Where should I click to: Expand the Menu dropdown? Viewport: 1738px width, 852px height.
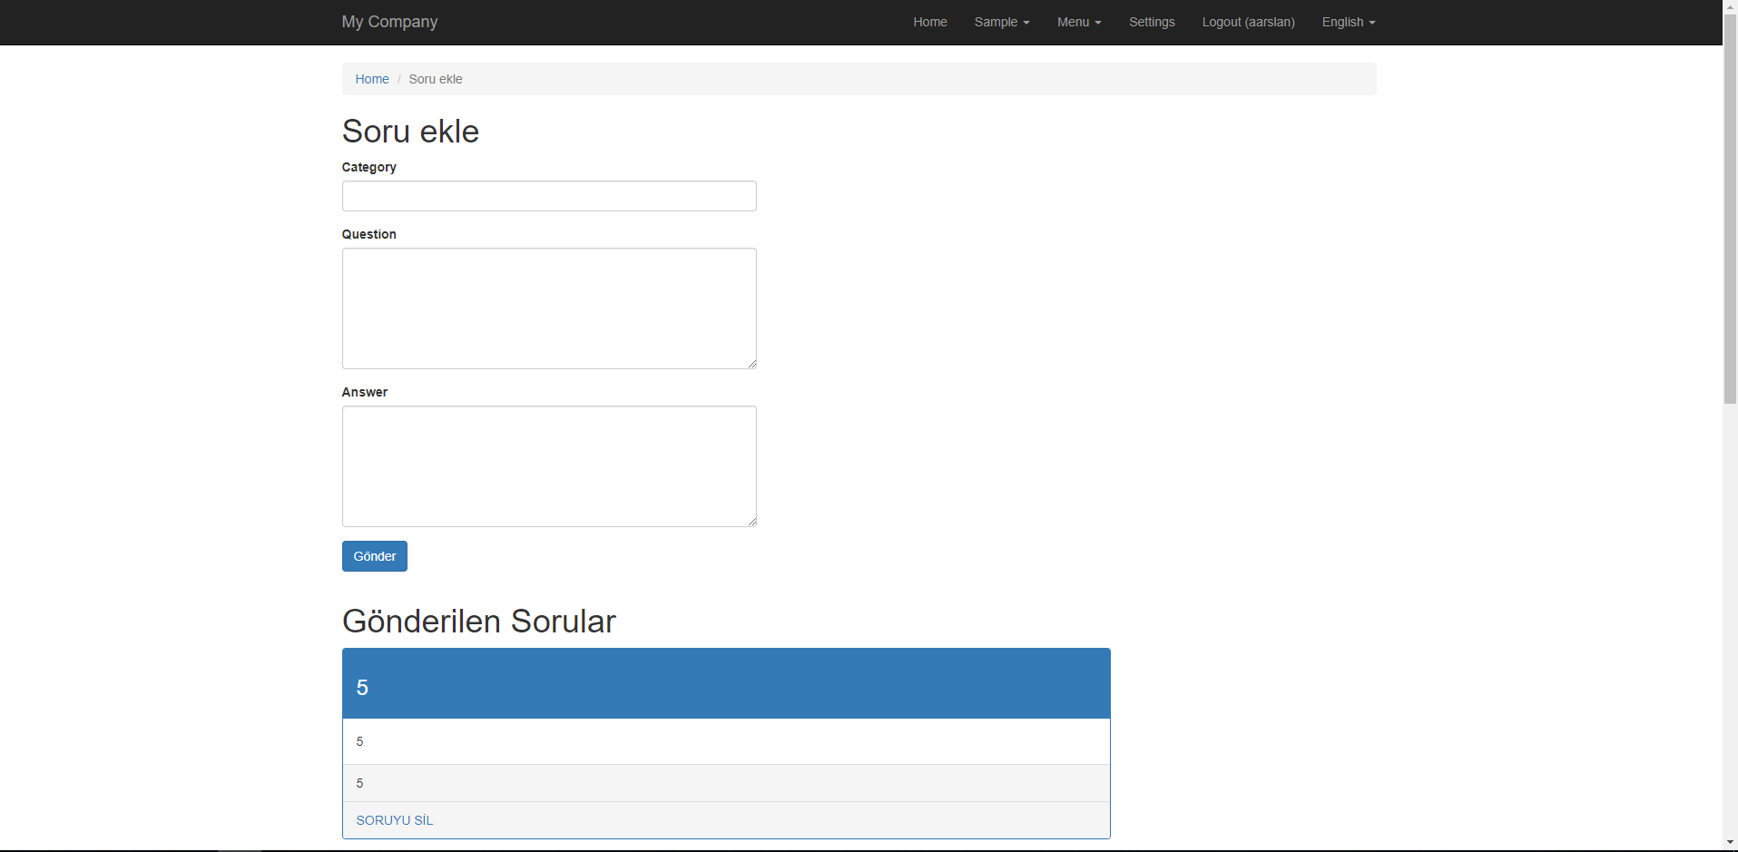click(1078, 22)
